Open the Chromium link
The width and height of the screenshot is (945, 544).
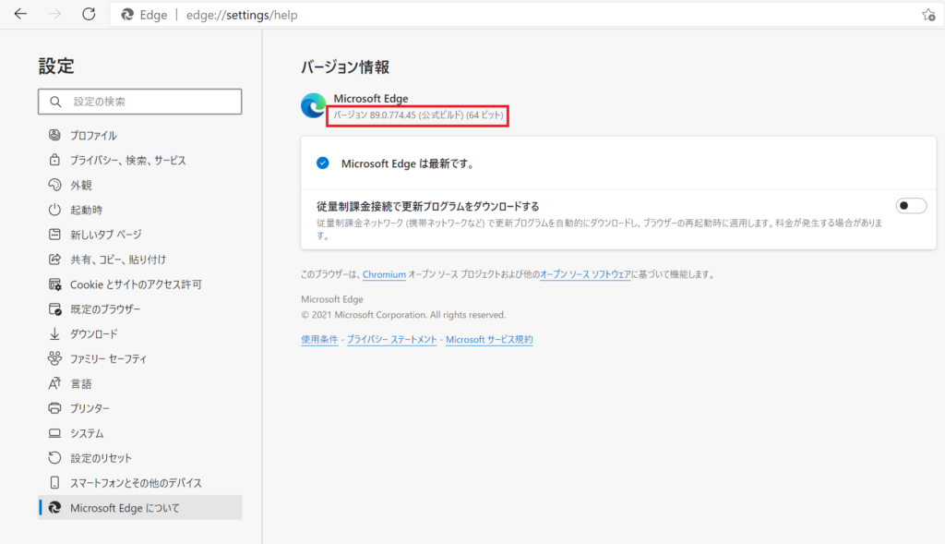pos(384,274)
